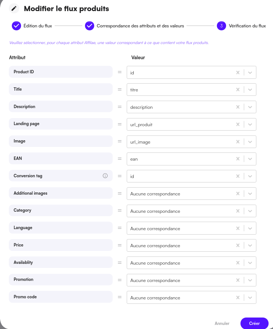Expand the Language dropdown chevron

click(x=250, y=228)
